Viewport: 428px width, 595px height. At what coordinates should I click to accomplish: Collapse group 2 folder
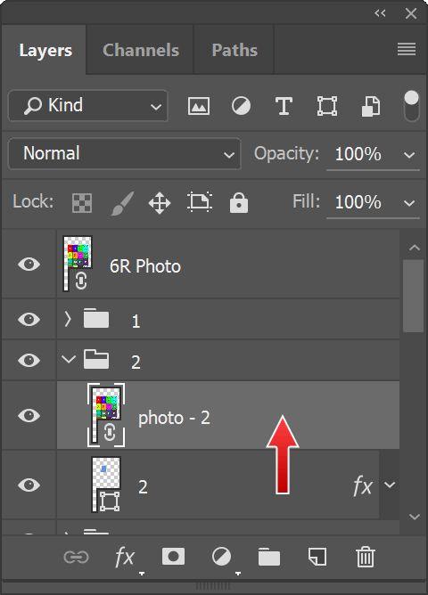[69, 359]
